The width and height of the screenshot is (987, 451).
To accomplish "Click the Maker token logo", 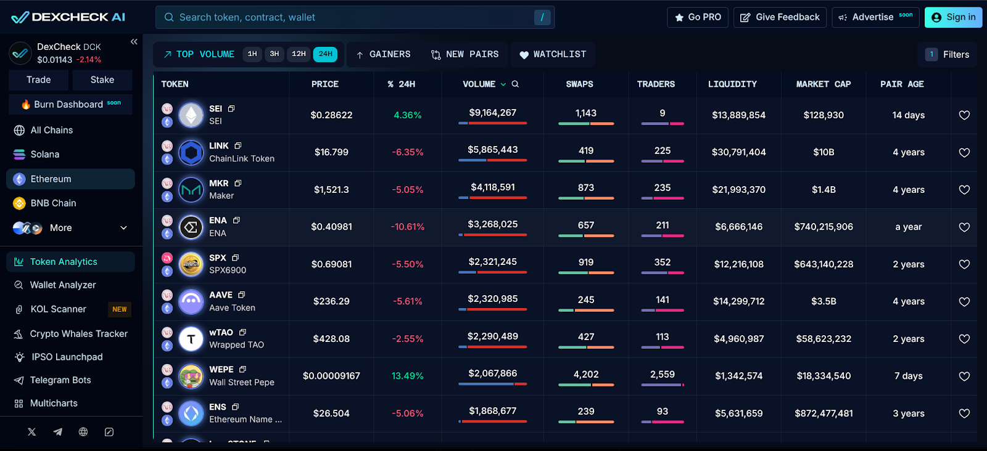I will click(x=191, y=190).
